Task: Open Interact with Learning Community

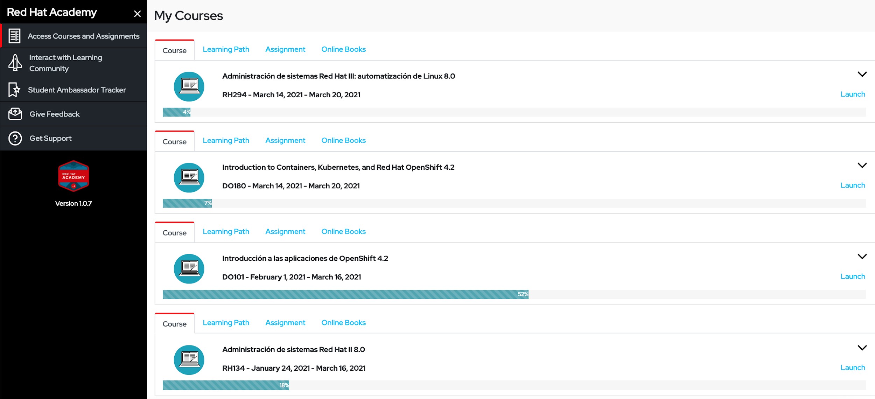Action: (73, 63)
